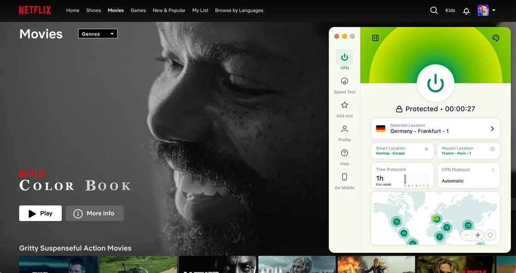Recenter the VPN map with the target icon

point(490,235)
